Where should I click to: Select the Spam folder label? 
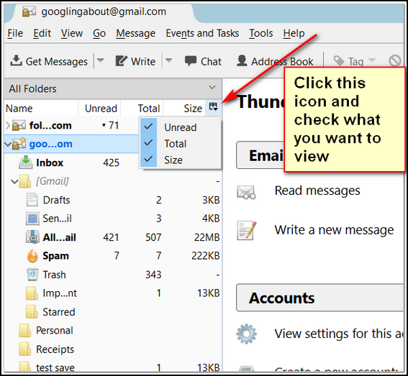pos(55,256)
